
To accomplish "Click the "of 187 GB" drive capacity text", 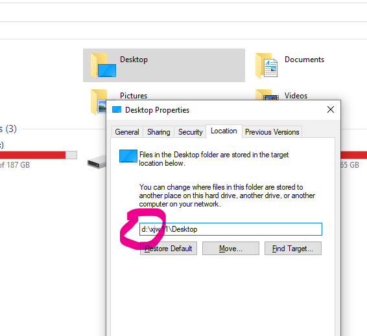I will [x=15, y=165].
